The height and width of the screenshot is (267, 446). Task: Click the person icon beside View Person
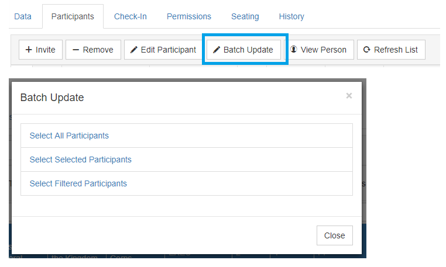[x=294, y=50]
